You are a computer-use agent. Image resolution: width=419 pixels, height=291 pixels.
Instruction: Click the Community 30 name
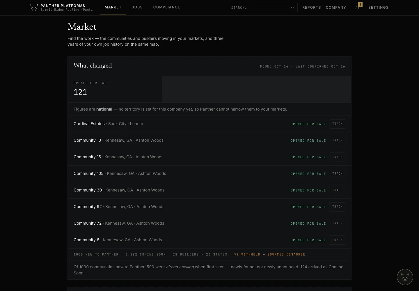pyautogui.click(x=88, y=190)
